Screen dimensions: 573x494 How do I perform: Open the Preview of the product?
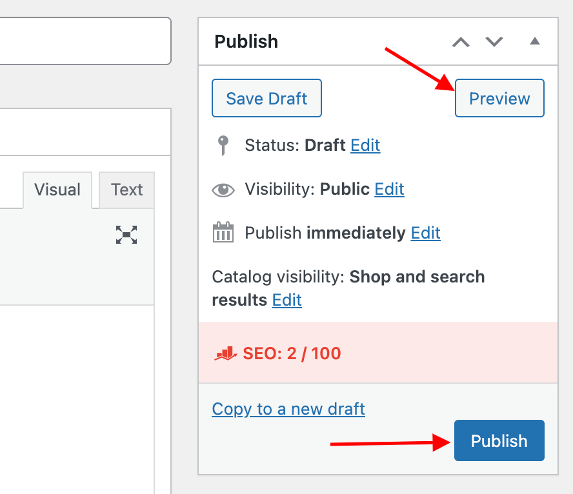coord(499,99)
